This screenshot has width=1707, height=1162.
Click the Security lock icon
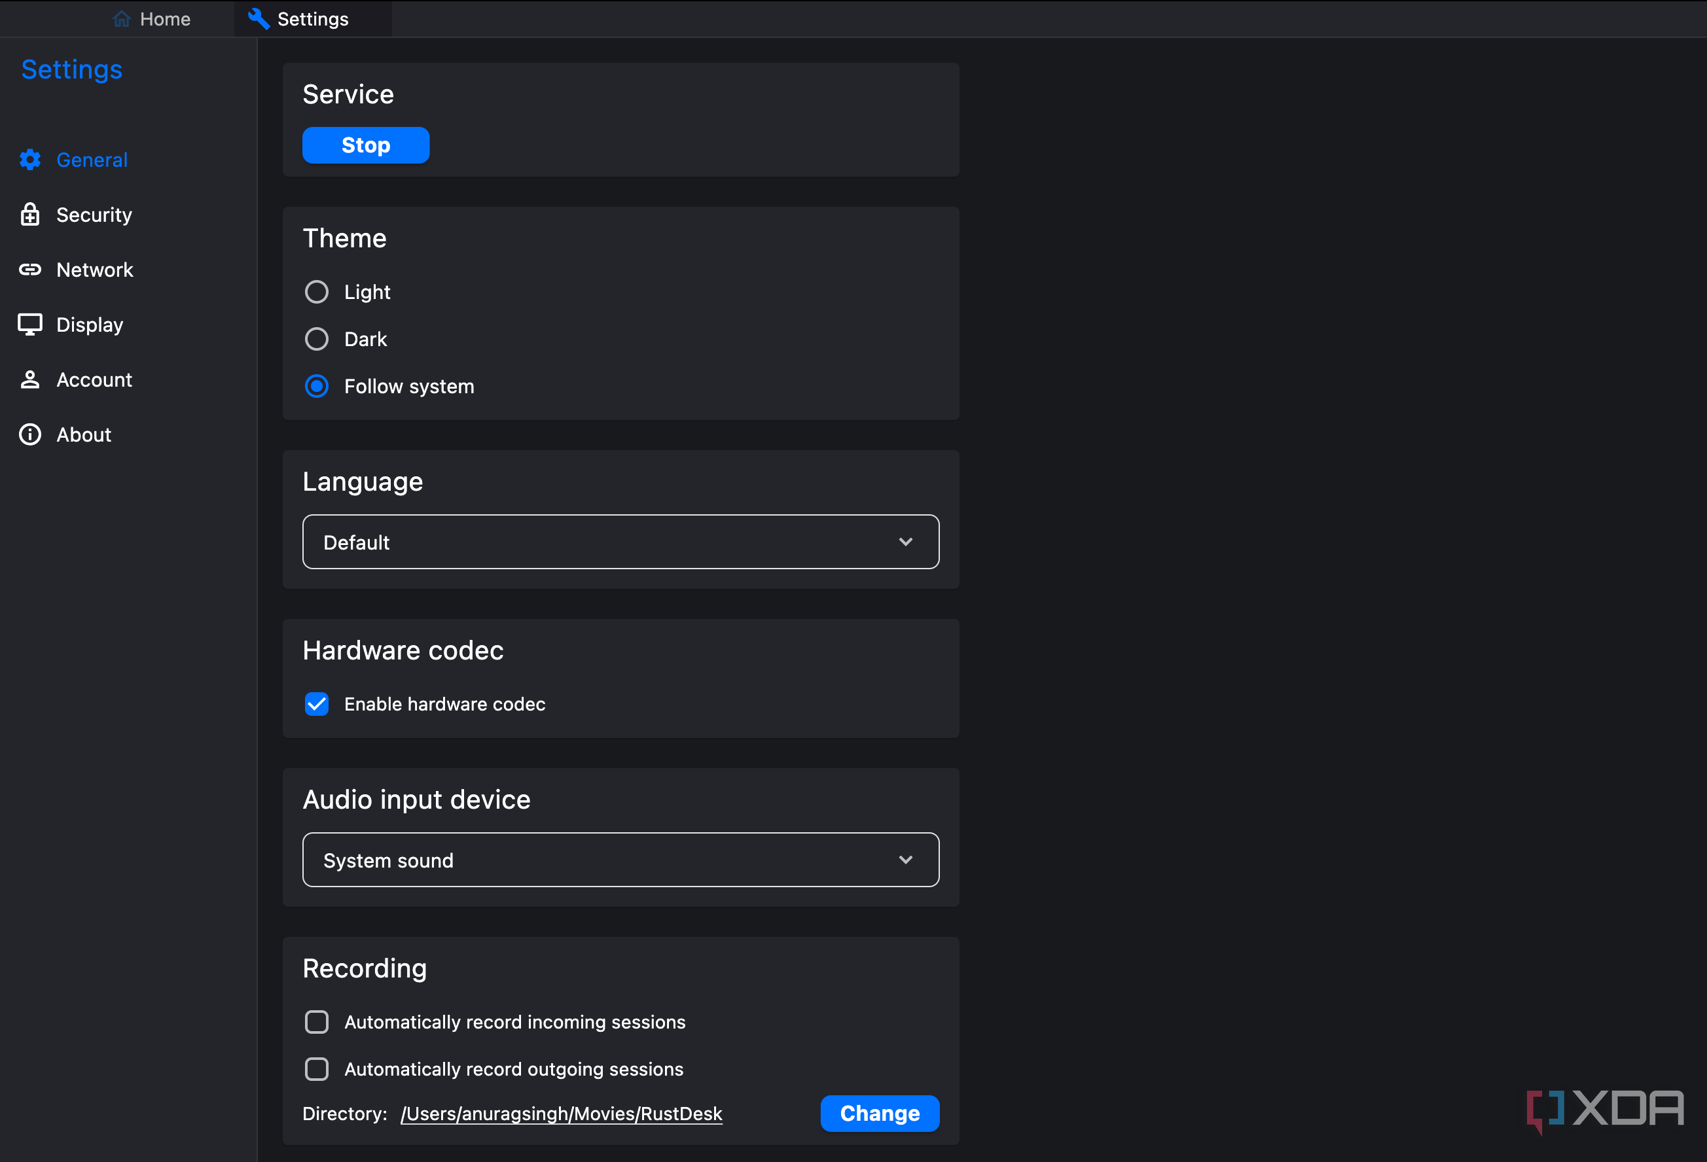coord(30,215)
